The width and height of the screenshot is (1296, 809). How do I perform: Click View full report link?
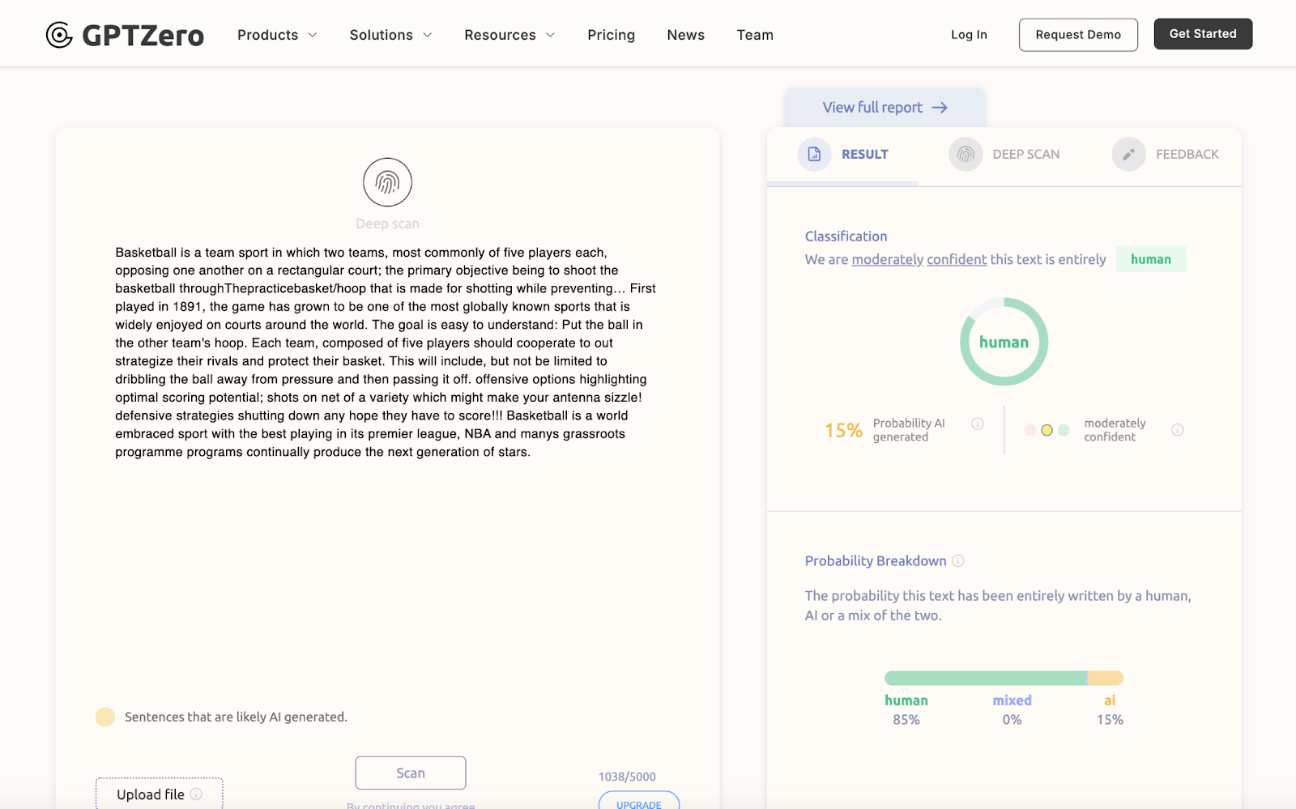tap(885, 108)
